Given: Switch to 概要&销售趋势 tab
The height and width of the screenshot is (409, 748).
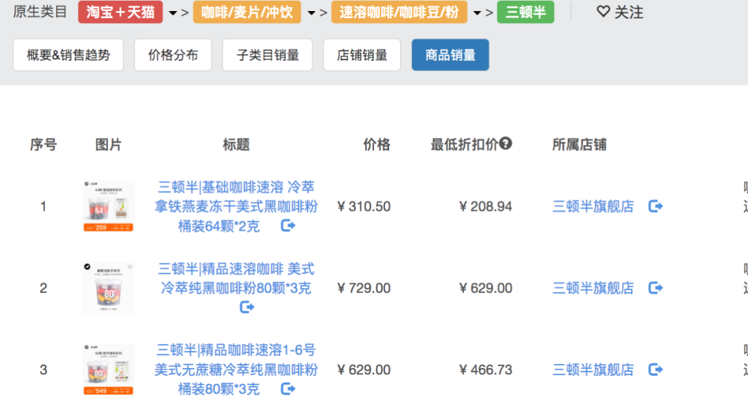Looking at the screenshot, I should coord(68,55).
